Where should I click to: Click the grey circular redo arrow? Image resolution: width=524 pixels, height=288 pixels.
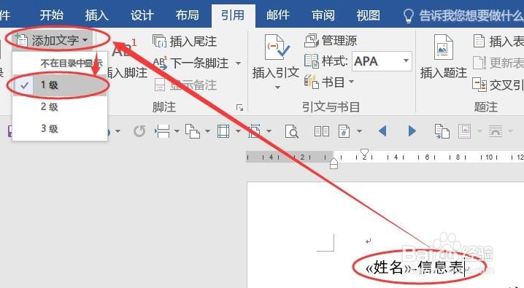click(139, 131)
